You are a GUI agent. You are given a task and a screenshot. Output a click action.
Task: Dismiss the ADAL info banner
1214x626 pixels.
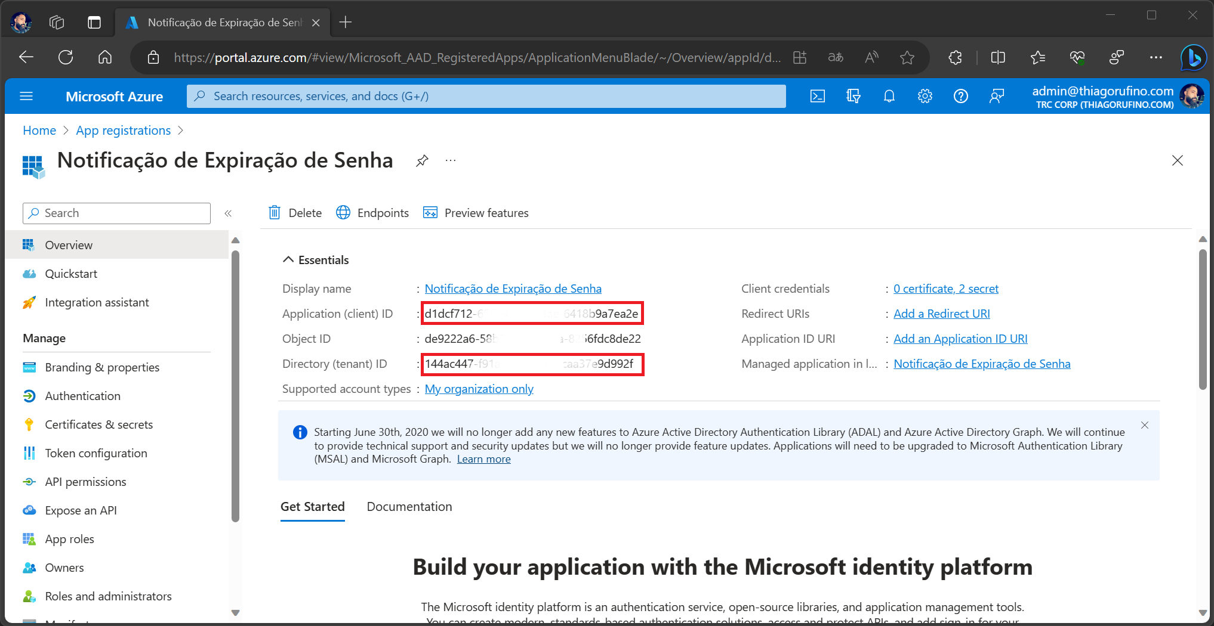pyautogui.click(x=1144, y=425)
